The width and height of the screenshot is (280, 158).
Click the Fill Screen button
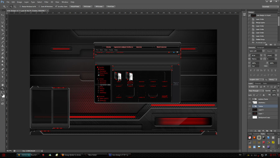[x=99, y=7]
